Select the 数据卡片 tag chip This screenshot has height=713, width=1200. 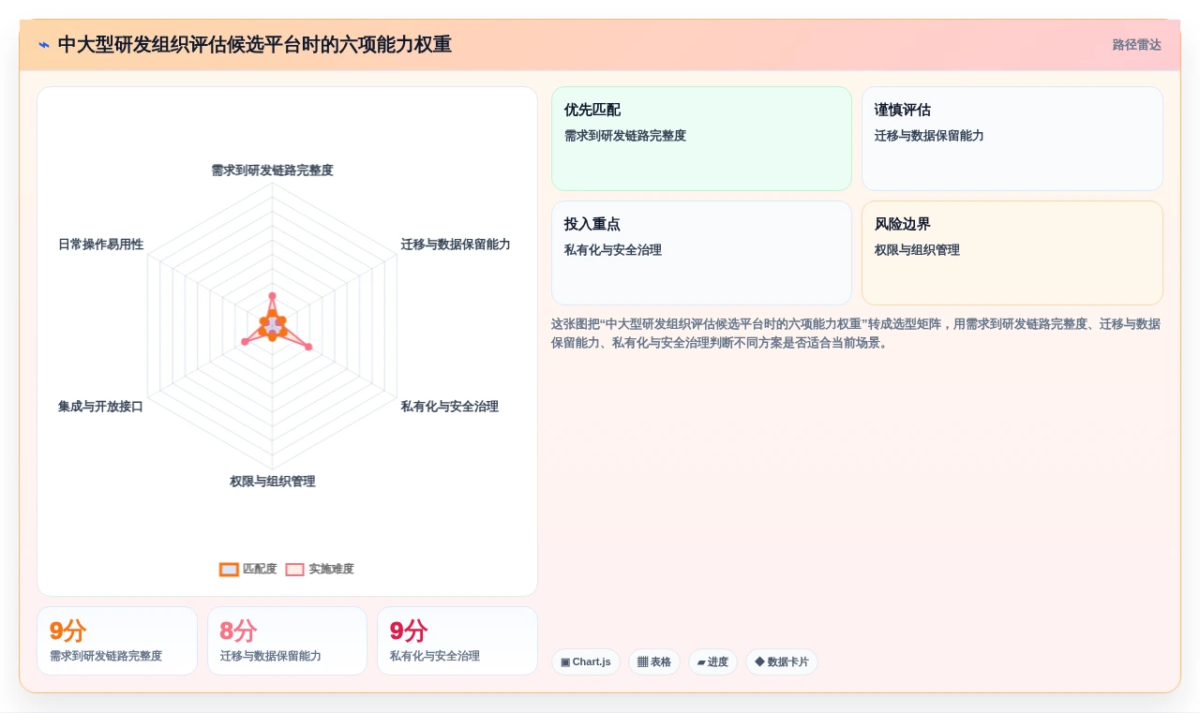coord(782,662)
